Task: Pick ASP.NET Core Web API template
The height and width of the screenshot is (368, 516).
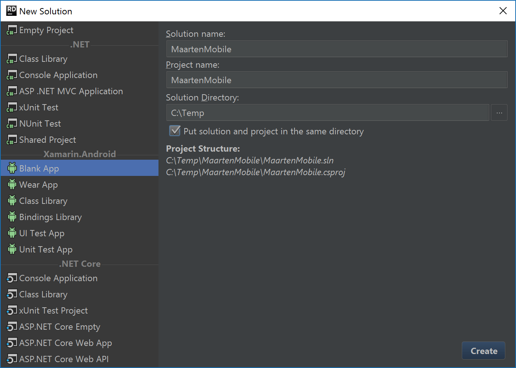Action: tap(80, 359)
